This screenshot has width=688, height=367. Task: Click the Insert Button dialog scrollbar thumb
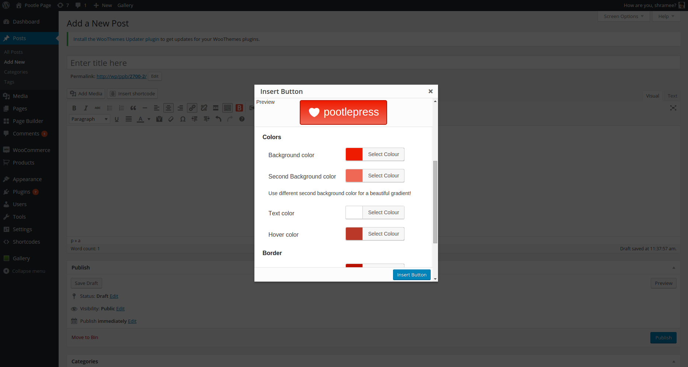point(435,202)
